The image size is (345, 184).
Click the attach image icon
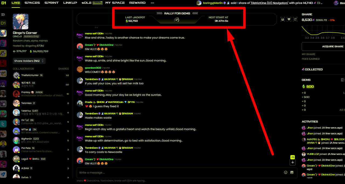point(292,172)
